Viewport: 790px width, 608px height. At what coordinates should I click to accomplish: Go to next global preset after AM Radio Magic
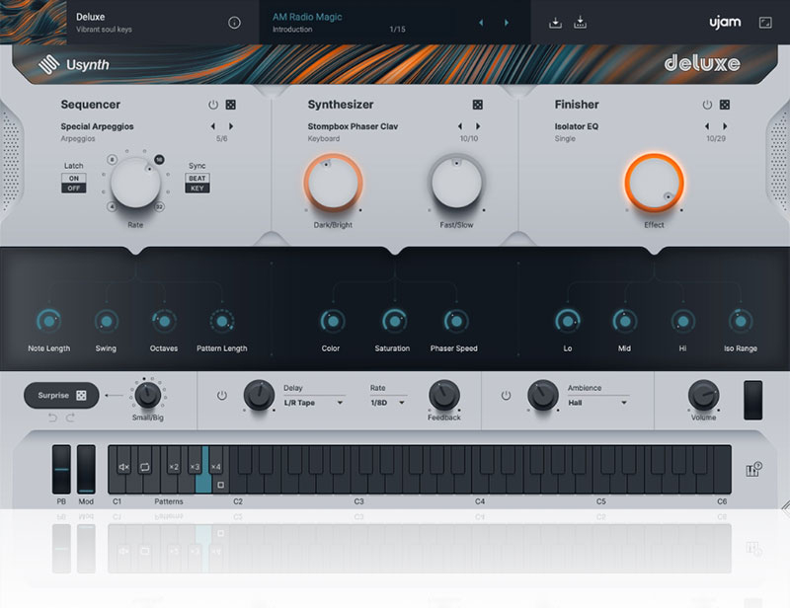(508, 23)
